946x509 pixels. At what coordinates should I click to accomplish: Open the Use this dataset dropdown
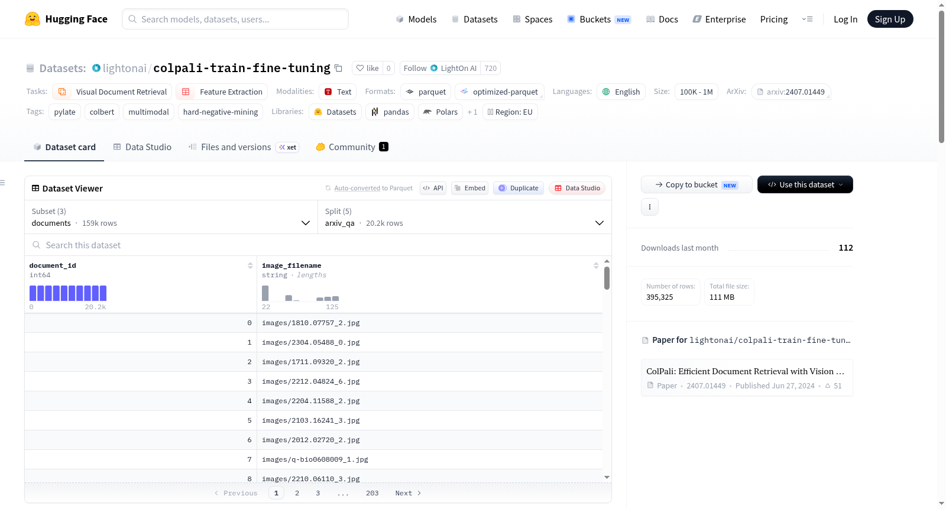(805, 184)
